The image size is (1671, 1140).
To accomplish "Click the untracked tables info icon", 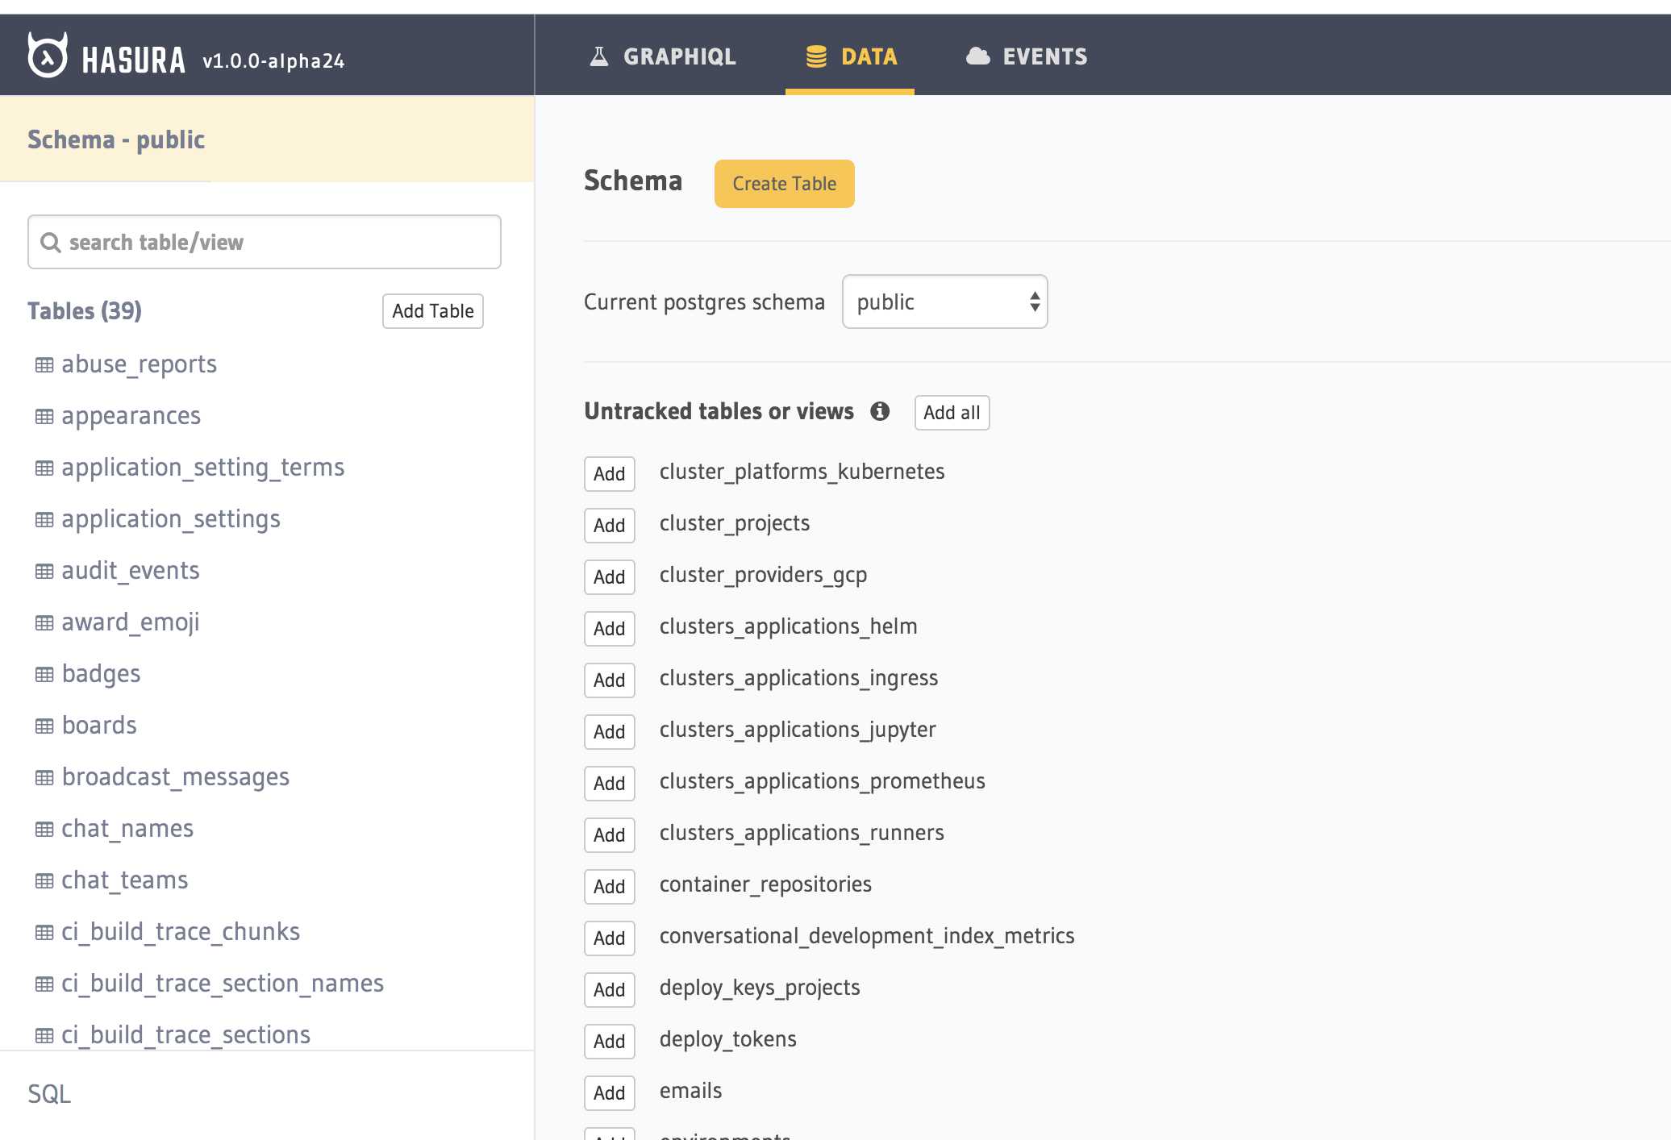I will point(880,411).
